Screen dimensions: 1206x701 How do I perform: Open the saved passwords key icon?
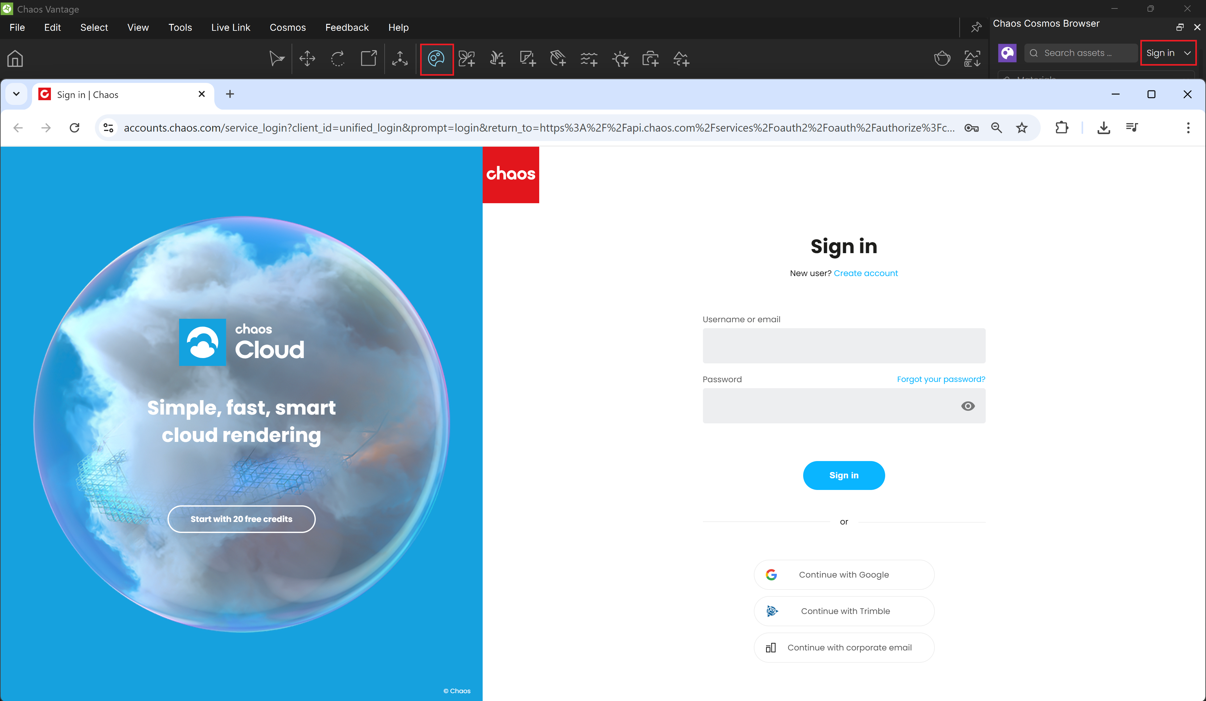click(972, 128)
